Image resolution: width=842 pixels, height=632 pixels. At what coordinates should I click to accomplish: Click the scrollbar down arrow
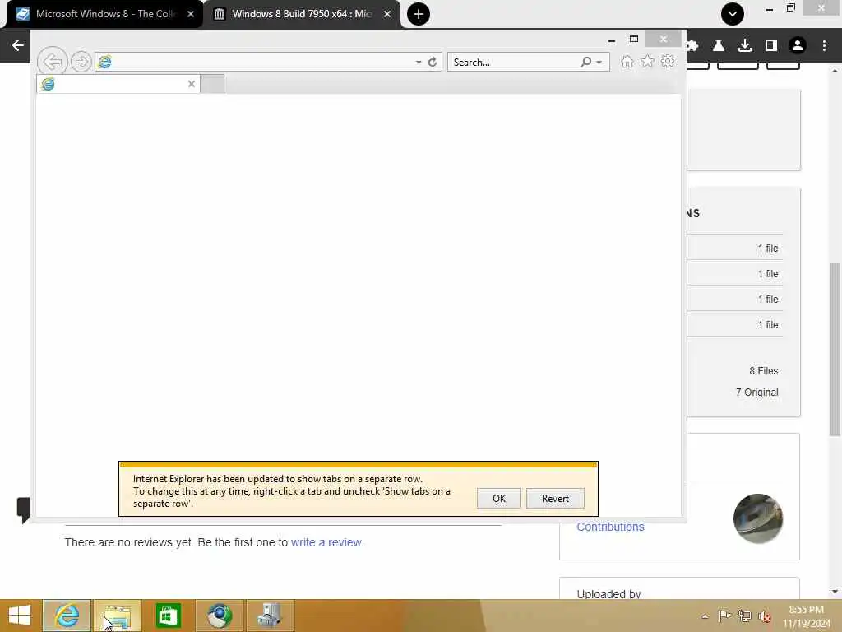pyautogui.click(x=835, y=592)
